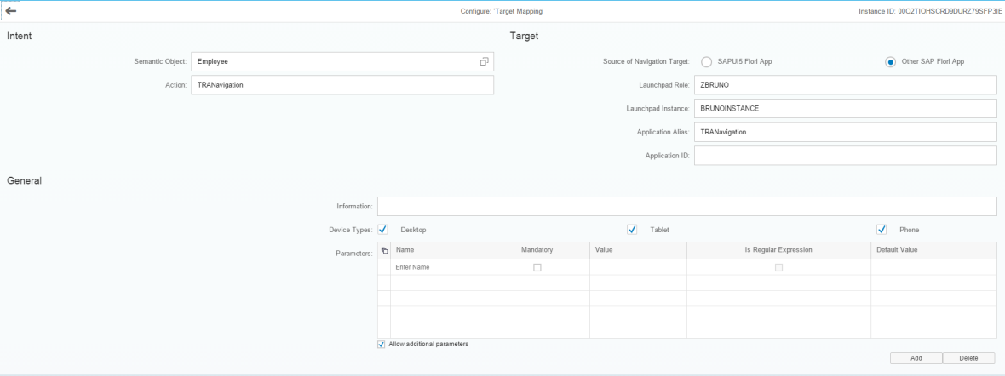Disable the Phone device type
1005x376 pixels.
[x=882, y=230]
